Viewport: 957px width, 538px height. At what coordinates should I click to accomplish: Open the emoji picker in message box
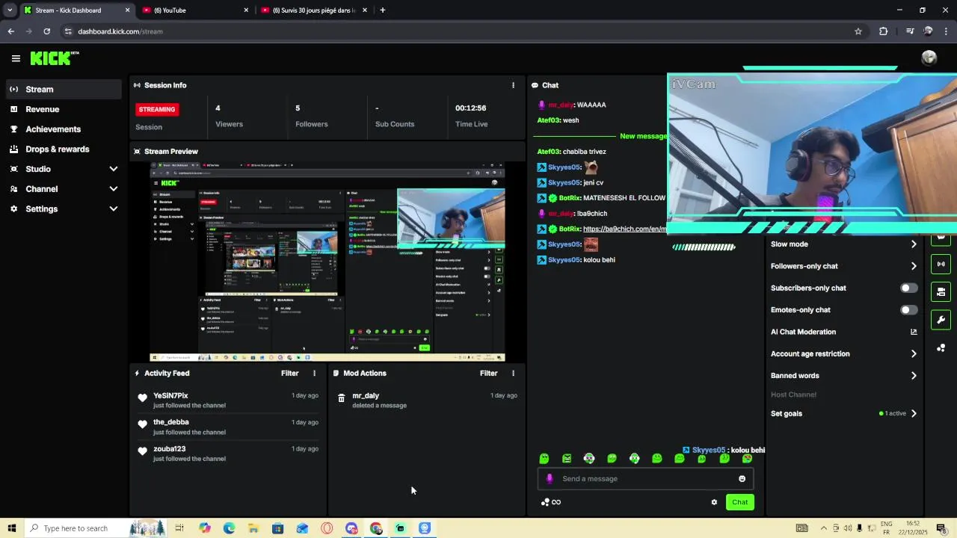click(742, 479)
